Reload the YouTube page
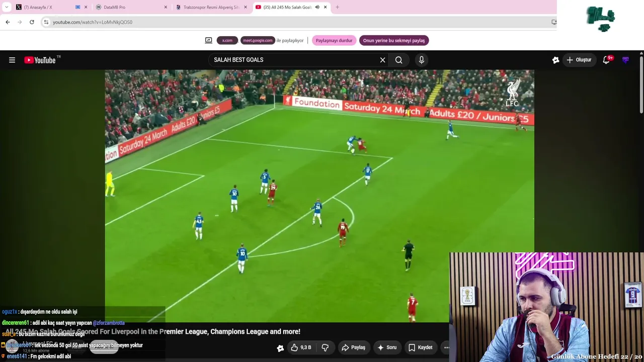The image size is (644, 362). coord(32,22)
